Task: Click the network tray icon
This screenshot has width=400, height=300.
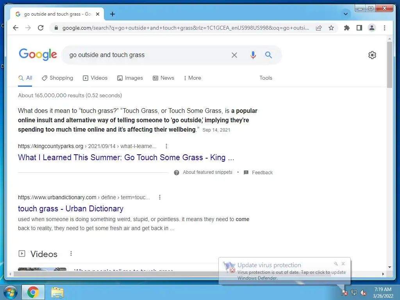Action: (x=354, y=292)
